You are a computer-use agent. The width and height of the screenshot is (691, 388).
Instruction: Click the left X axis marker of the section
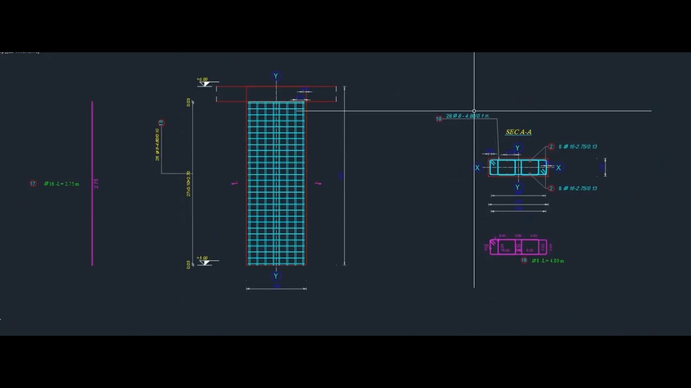477,168
